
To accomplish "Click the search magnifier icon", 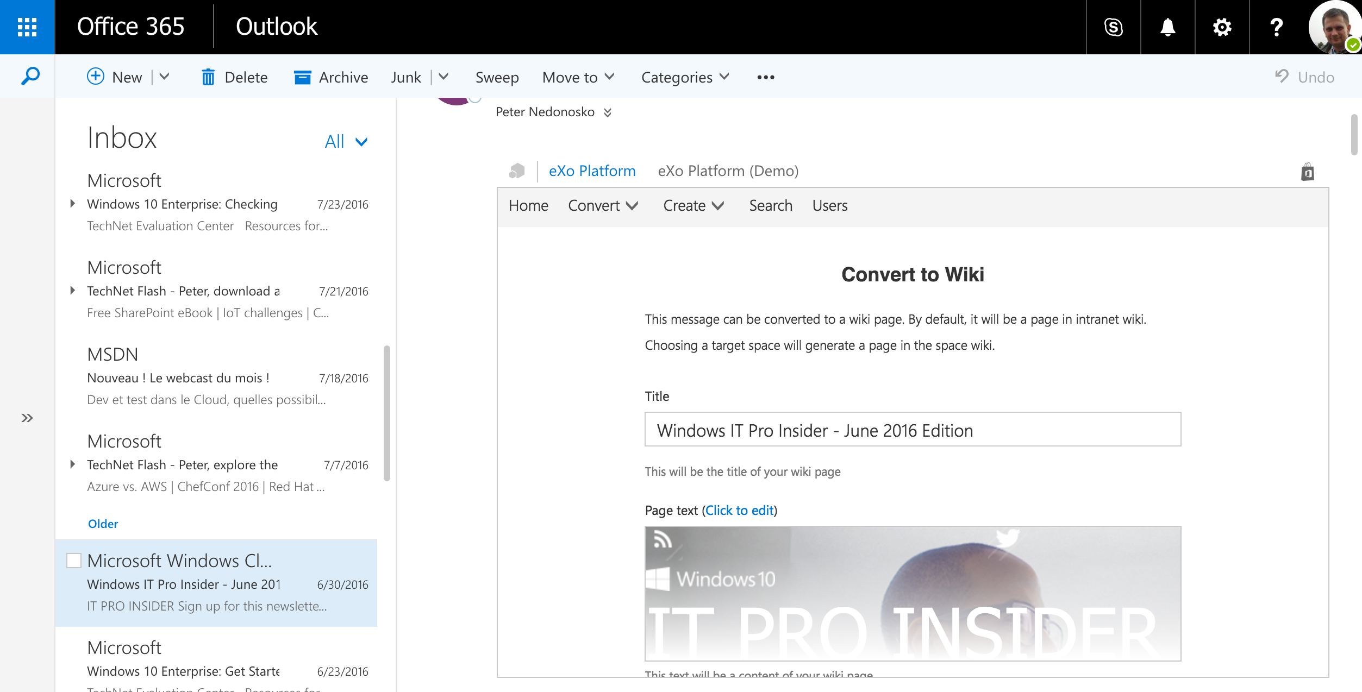I will click(30, 76).
